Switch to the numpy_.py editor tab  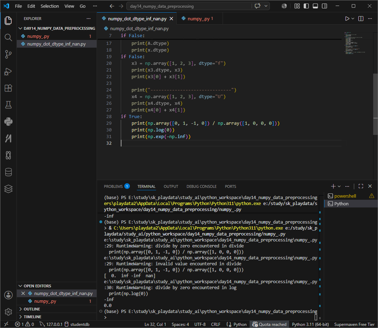(199, 19)
